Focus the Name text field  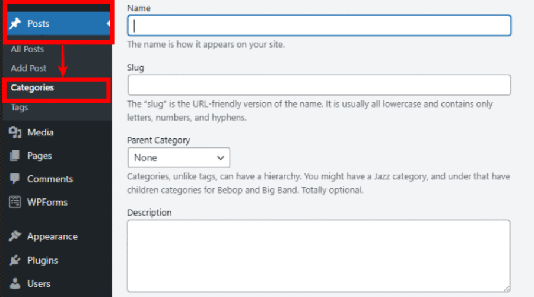pyautogui.click(x=319, y=26)
